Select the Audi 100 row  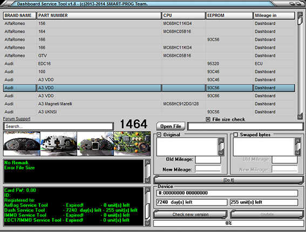coord(149,72)
